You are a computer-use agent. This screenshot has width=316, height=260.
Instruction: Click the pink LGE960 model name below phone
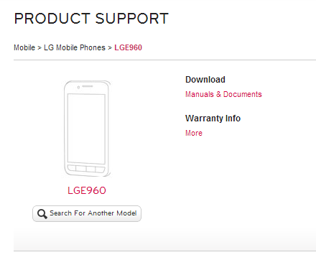(x=87, y=190)
